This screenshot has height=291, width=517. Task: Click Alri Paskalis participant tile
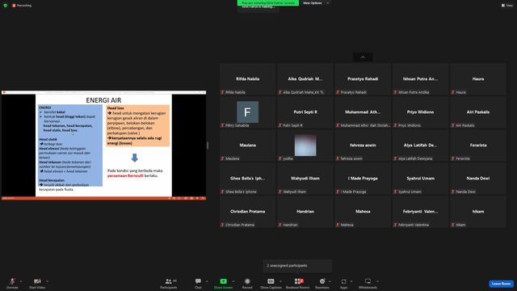click(478, 112)
